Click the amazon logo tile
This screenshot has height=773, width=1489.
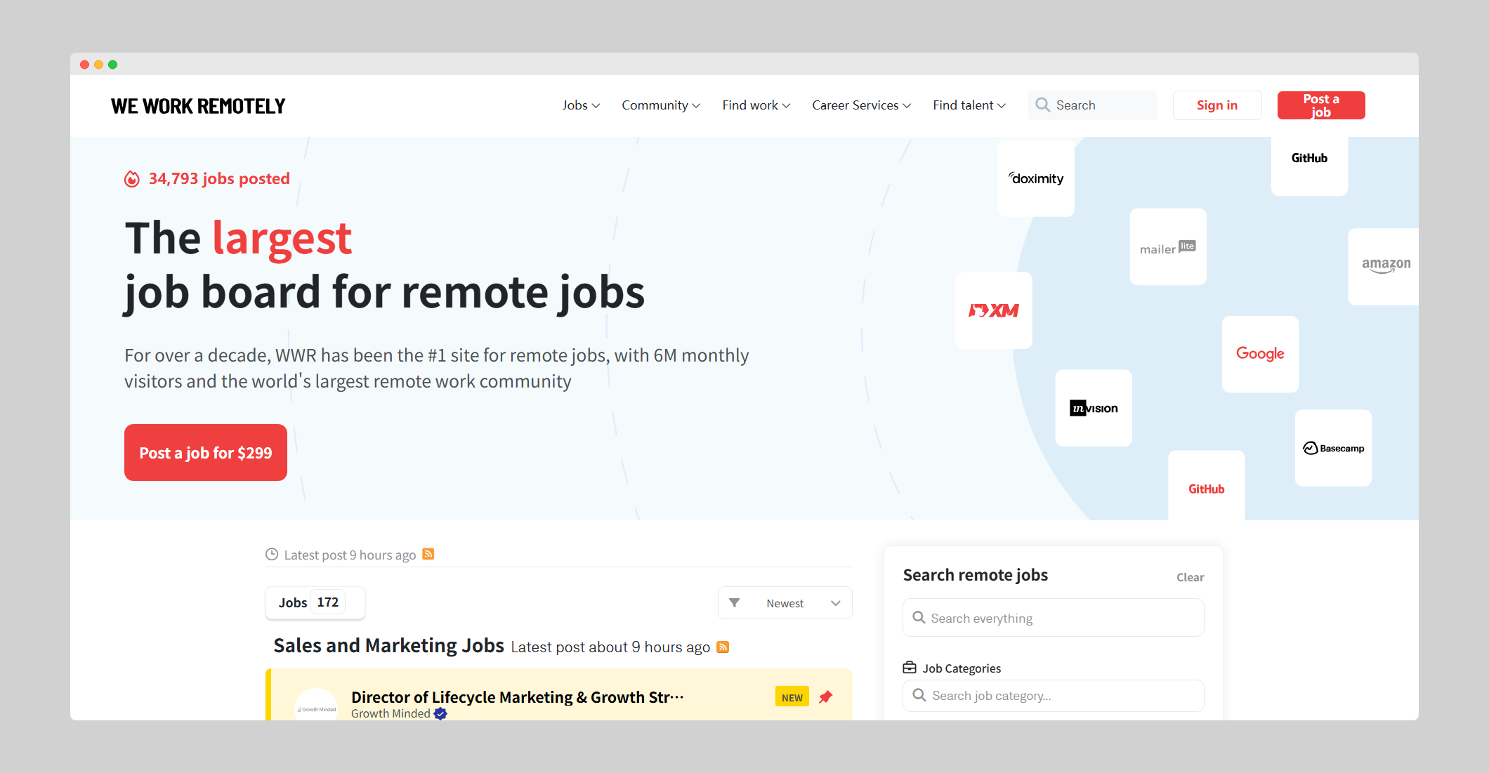(1384, 266)
